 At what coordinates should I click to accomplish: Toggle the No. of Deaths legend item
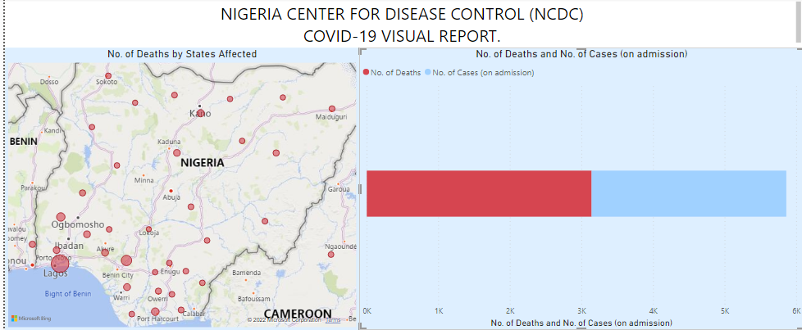(x=395, y=73)
